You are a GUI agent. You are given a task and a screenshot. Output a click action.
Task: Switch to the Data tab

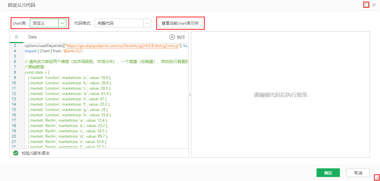(32, 37)
